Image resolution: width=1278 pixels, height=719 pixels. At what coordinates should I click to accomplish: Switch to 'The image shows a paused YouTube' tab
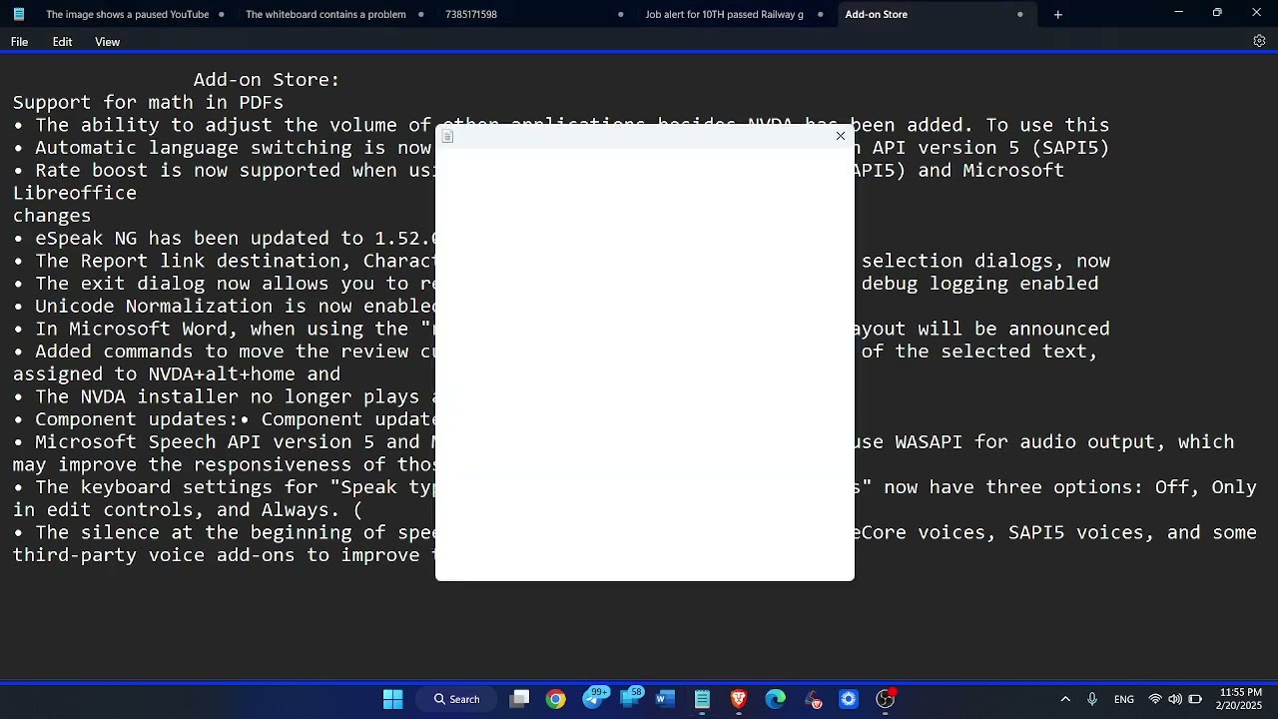[x=127, y=14]
